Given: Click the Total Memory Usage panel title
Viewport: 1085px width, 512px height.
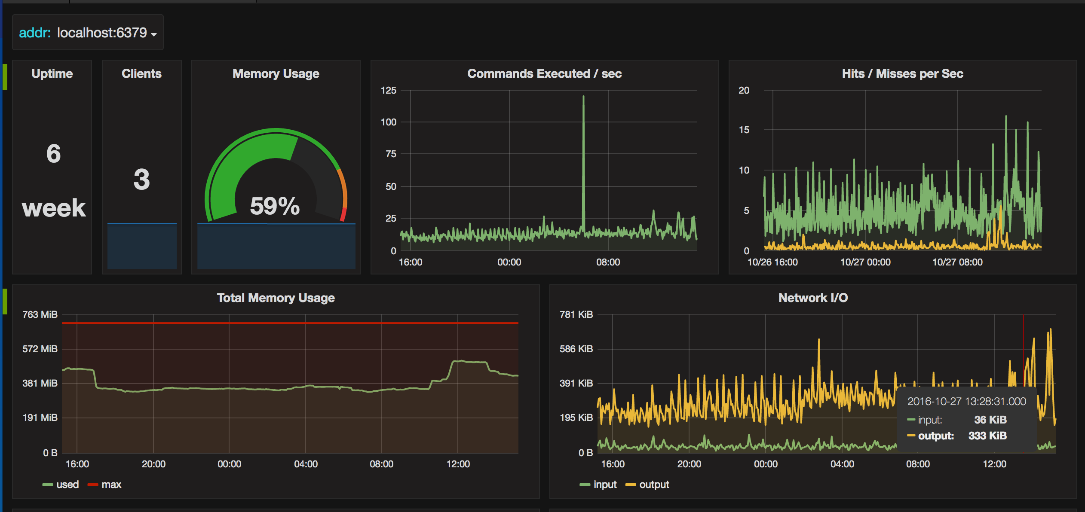Looking at the screenshot, I should [276, 298].
